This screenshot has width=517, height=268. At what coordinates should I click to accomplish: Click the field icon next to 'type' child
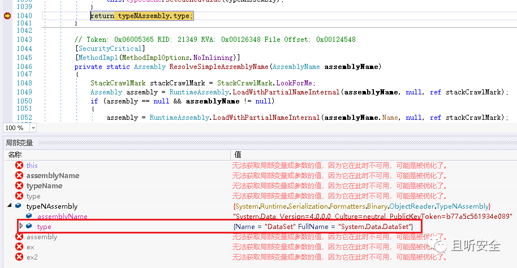pos(29,226)
